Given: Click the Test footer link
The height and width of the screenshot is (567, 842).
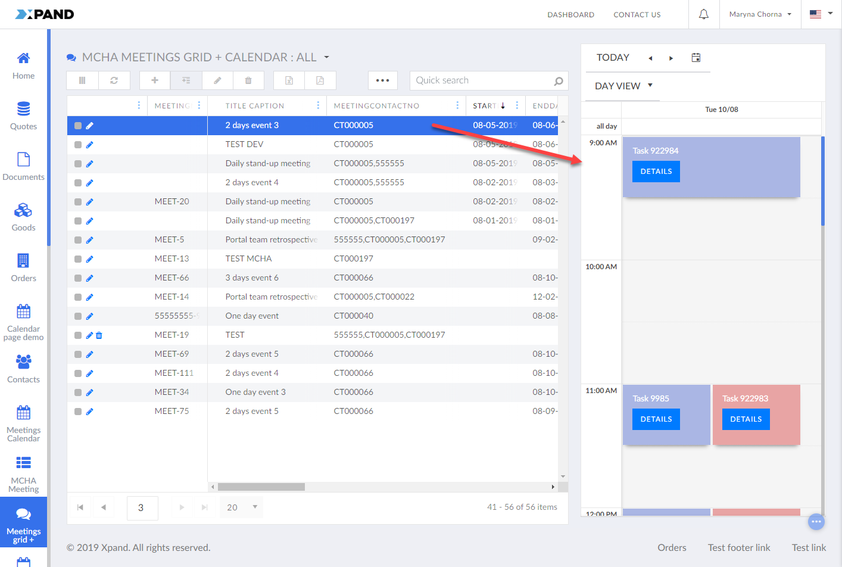Looking at the screenshot, I should [739, 547].
